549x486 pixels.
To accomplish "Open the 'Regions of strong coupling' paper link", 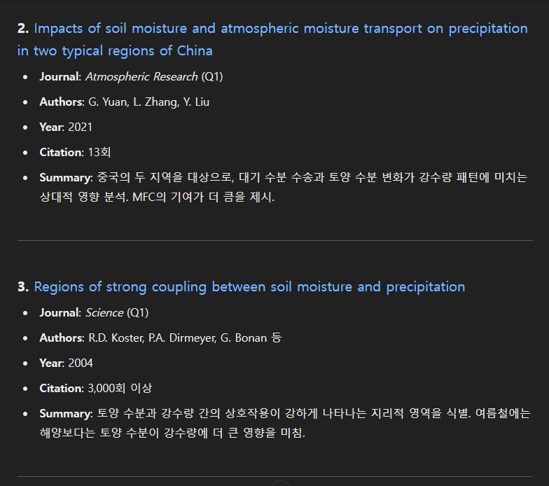I will [x=249, y=287].
